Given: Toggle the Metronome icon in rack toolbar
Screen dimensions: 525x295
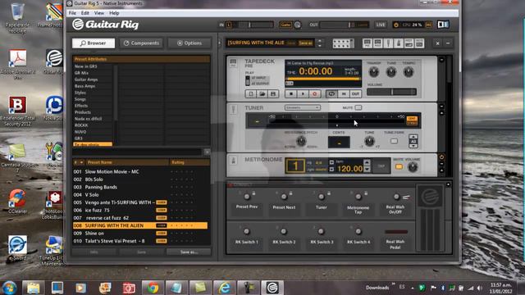Looking at the screenshot, I should coord(399,43).
